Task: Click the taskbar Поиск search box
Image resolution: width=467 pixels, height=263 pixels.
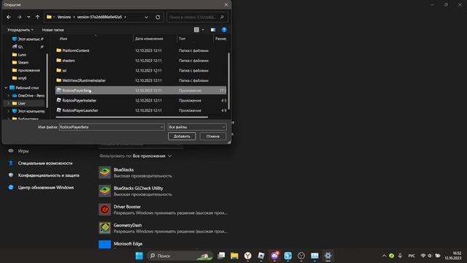Action: (180, 256)
